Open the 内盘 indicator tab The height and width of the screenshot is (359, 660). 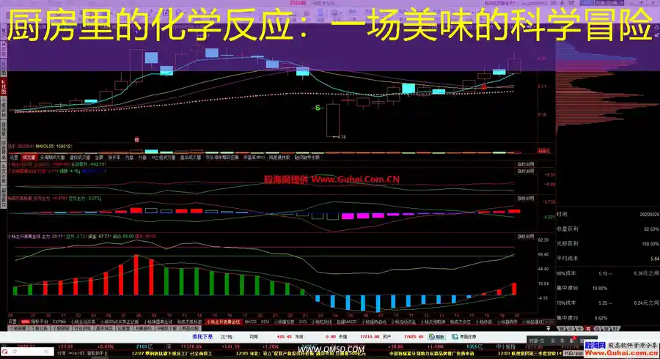(129, 158)
